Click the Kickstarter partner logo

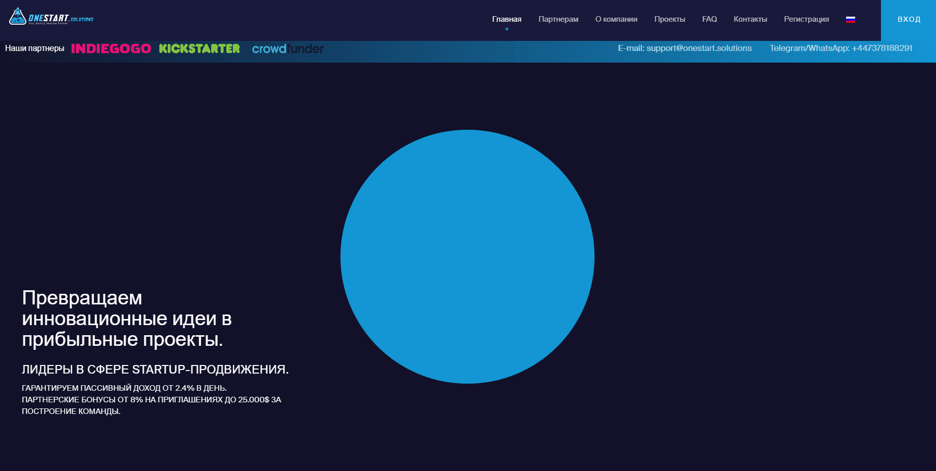[x=200, y=48]
